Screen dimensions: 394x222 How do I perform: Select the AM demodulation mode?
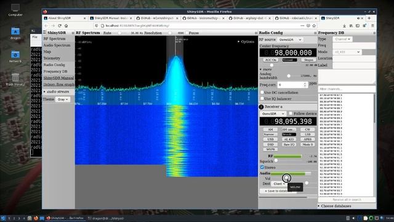(270, 129)
